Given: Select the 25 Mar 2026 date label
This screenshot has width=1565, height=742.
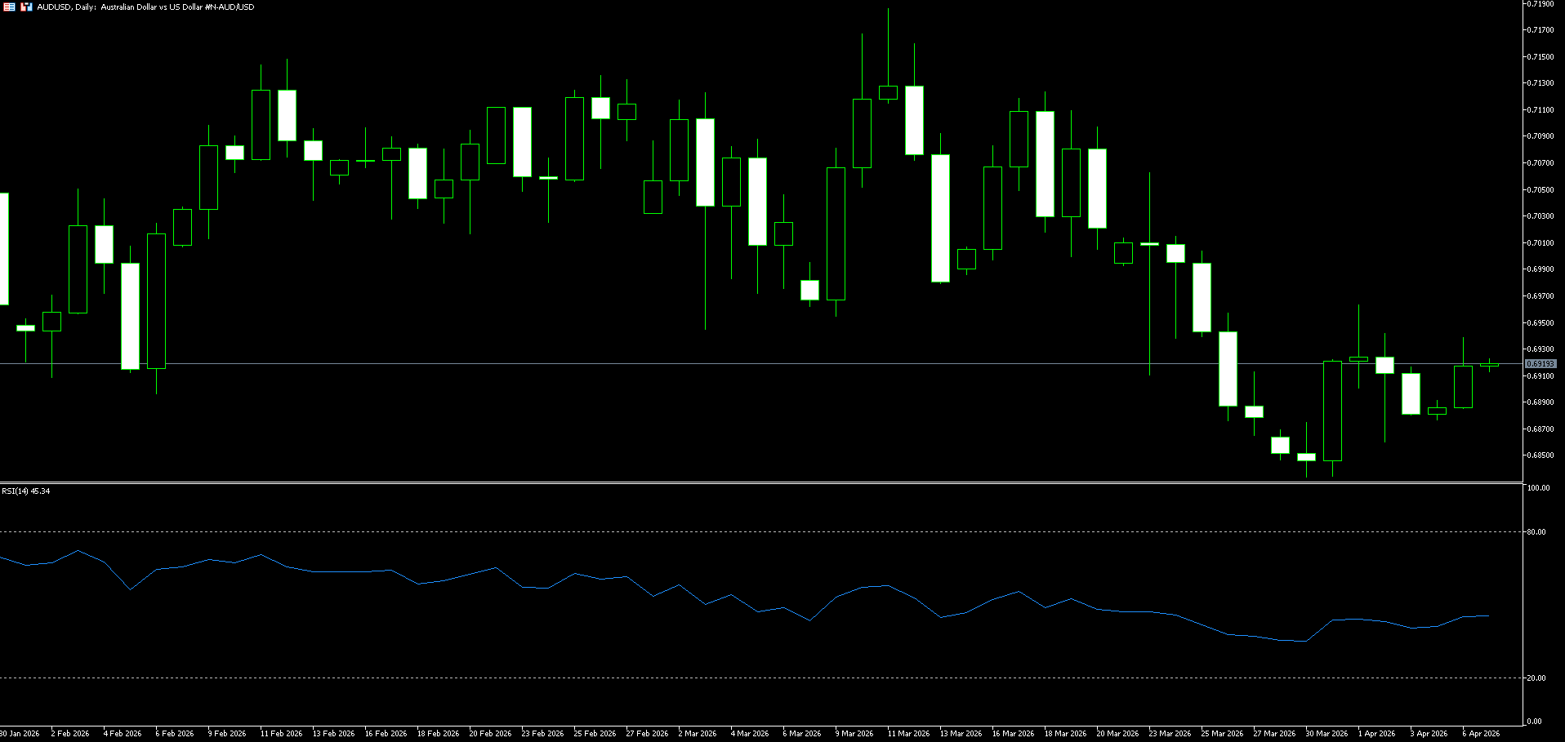Looking at the screenshot, I should coord(1222,734).
